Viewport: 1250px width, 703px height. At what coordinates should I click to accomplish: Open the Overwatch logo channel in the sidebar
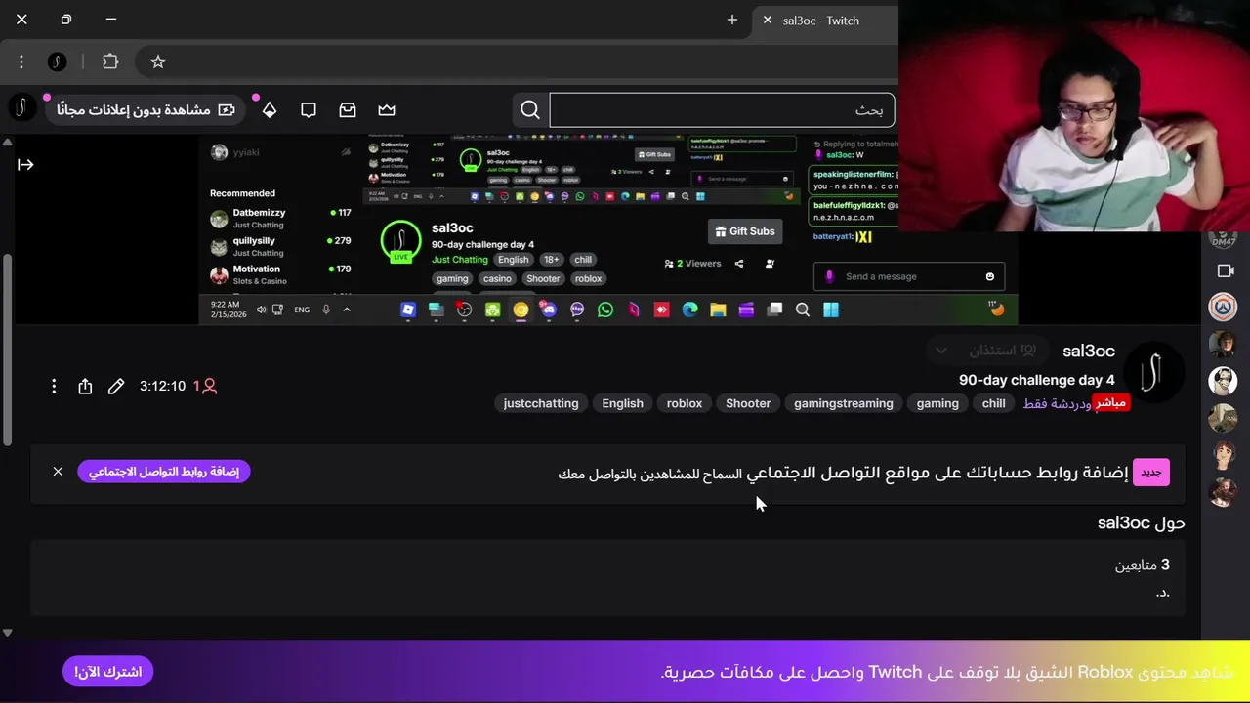coord(1223,307)
